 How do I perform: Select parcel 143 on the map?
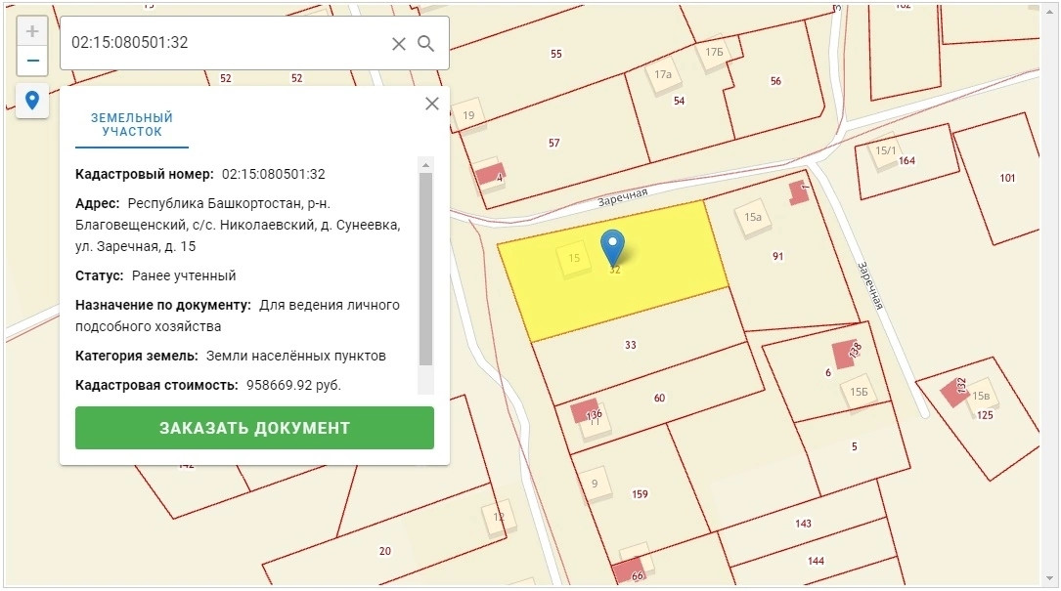click(803, 524)
